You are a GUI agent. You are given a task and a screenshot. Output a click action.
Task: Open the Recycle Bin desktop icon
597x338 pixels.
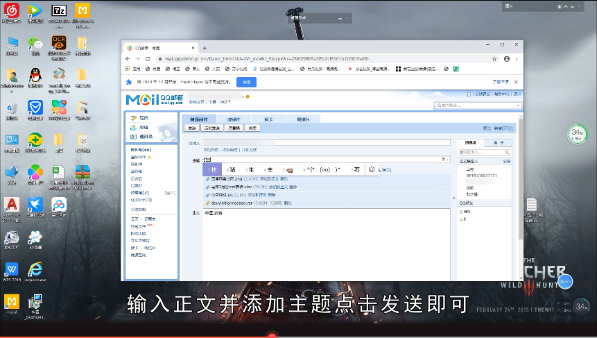point(12,108)
